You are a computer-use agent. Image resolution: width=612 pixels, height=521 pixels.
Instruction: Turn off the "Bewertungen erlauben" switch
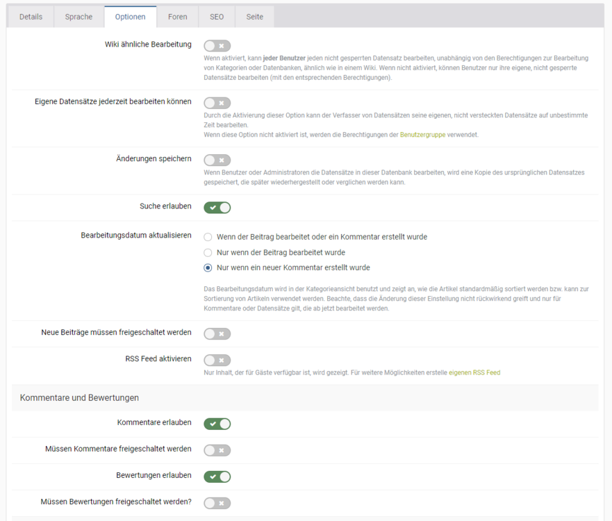pyautogui.click(x=217, y=477)
